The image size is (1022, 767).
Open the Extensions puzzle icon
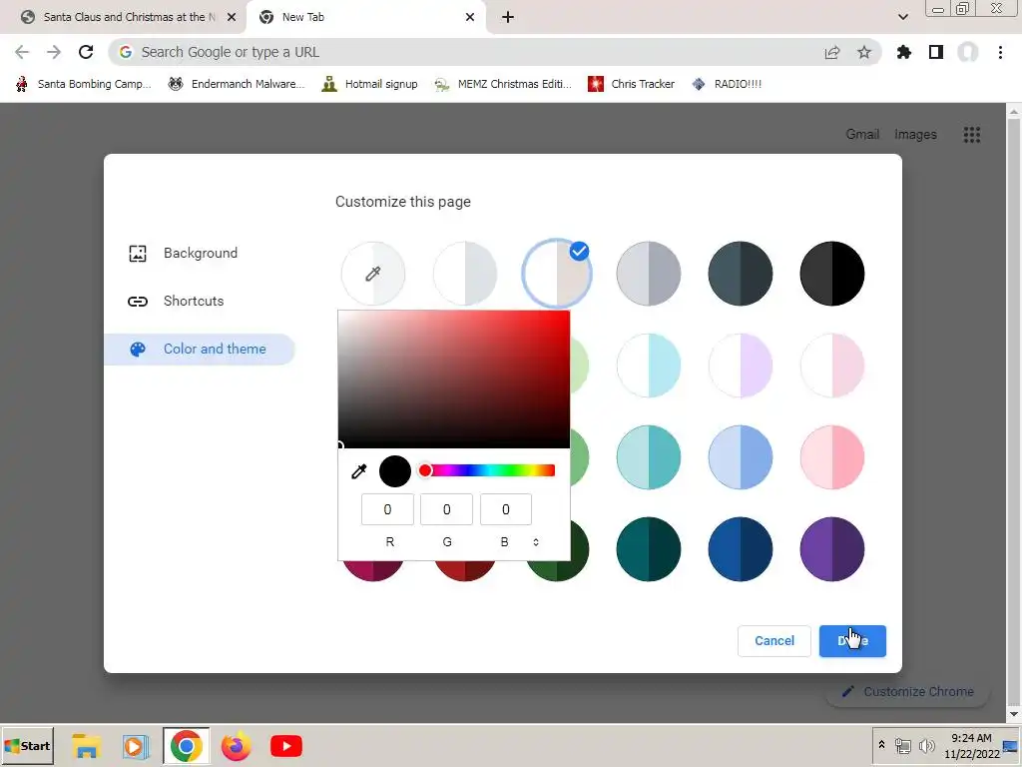coord(904,52)
